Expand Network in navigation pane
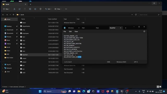167x94 pixels. tap(3, 68)
